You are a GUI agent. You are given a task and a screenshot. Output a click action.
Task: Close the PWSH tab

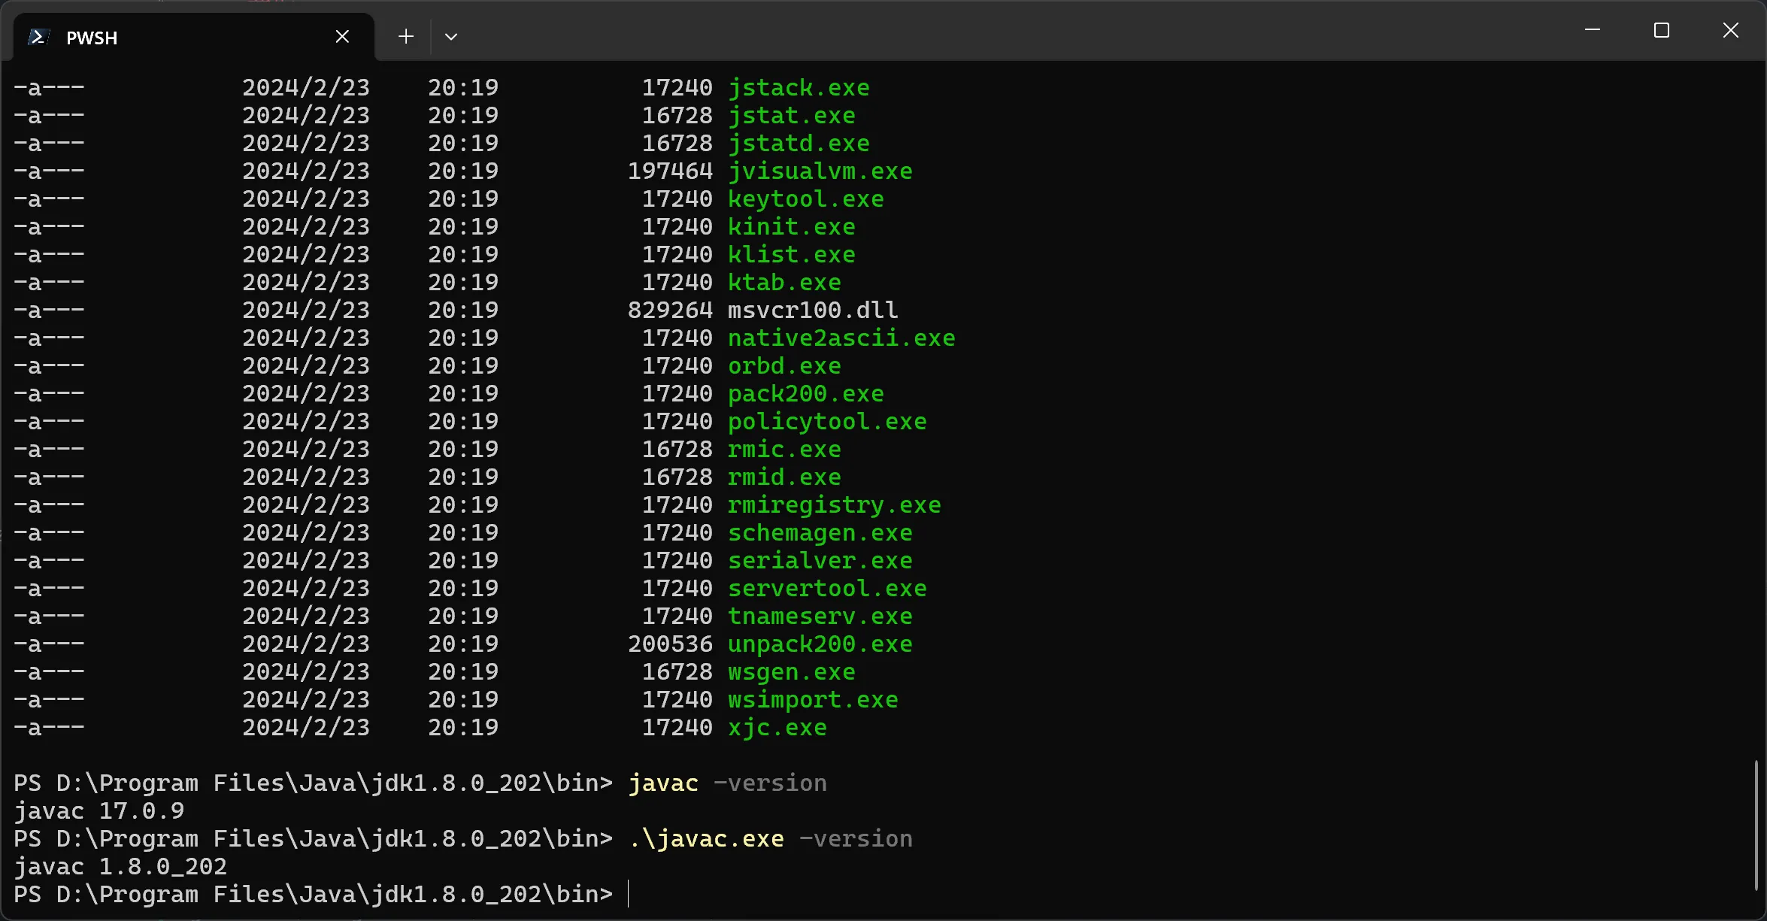[342, 36]
